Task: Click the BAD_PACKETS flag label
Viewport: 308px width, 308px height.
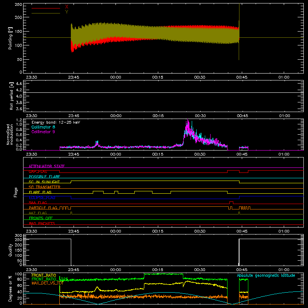Action: 42,223
